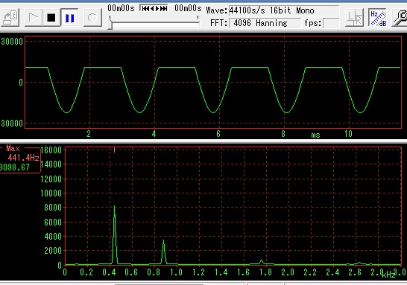Click the second harmonic peak near 0.9 kHz
Screen dimensions: 407x285
[163, 252]
